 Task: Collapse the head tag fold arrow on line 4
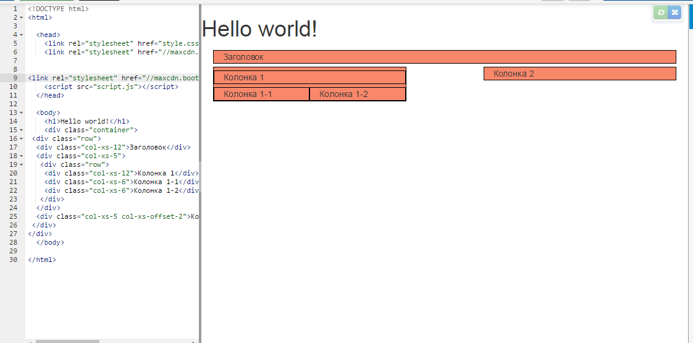coord(21,35)
